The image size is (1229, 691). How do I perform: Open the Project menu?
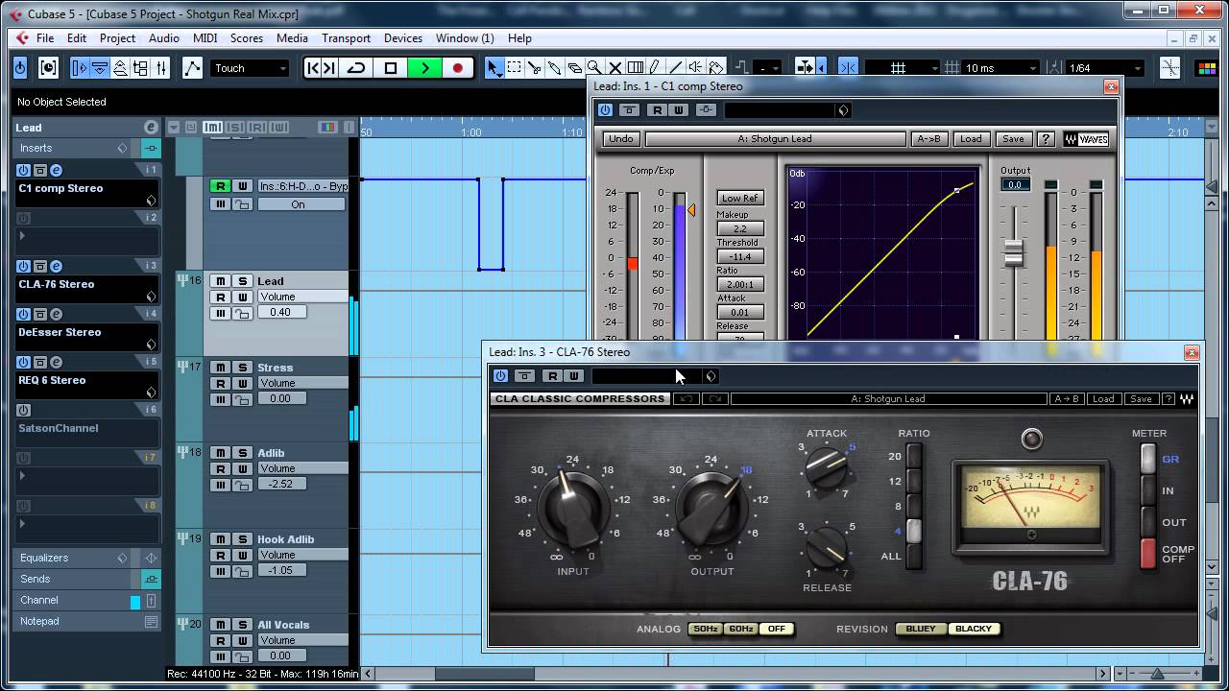pyautogui.click(x=117, y=38)
